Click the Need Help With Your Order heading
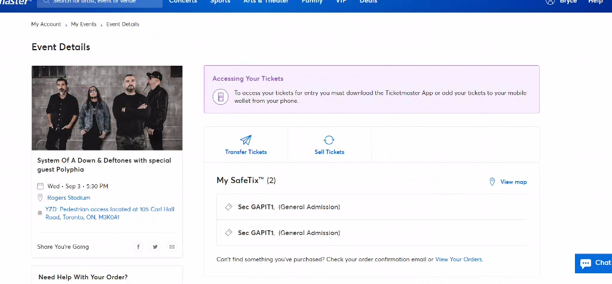This screenshot has height=284, width=612. point(82,277)
